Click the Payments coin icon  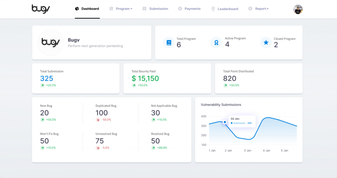[180, 9]
